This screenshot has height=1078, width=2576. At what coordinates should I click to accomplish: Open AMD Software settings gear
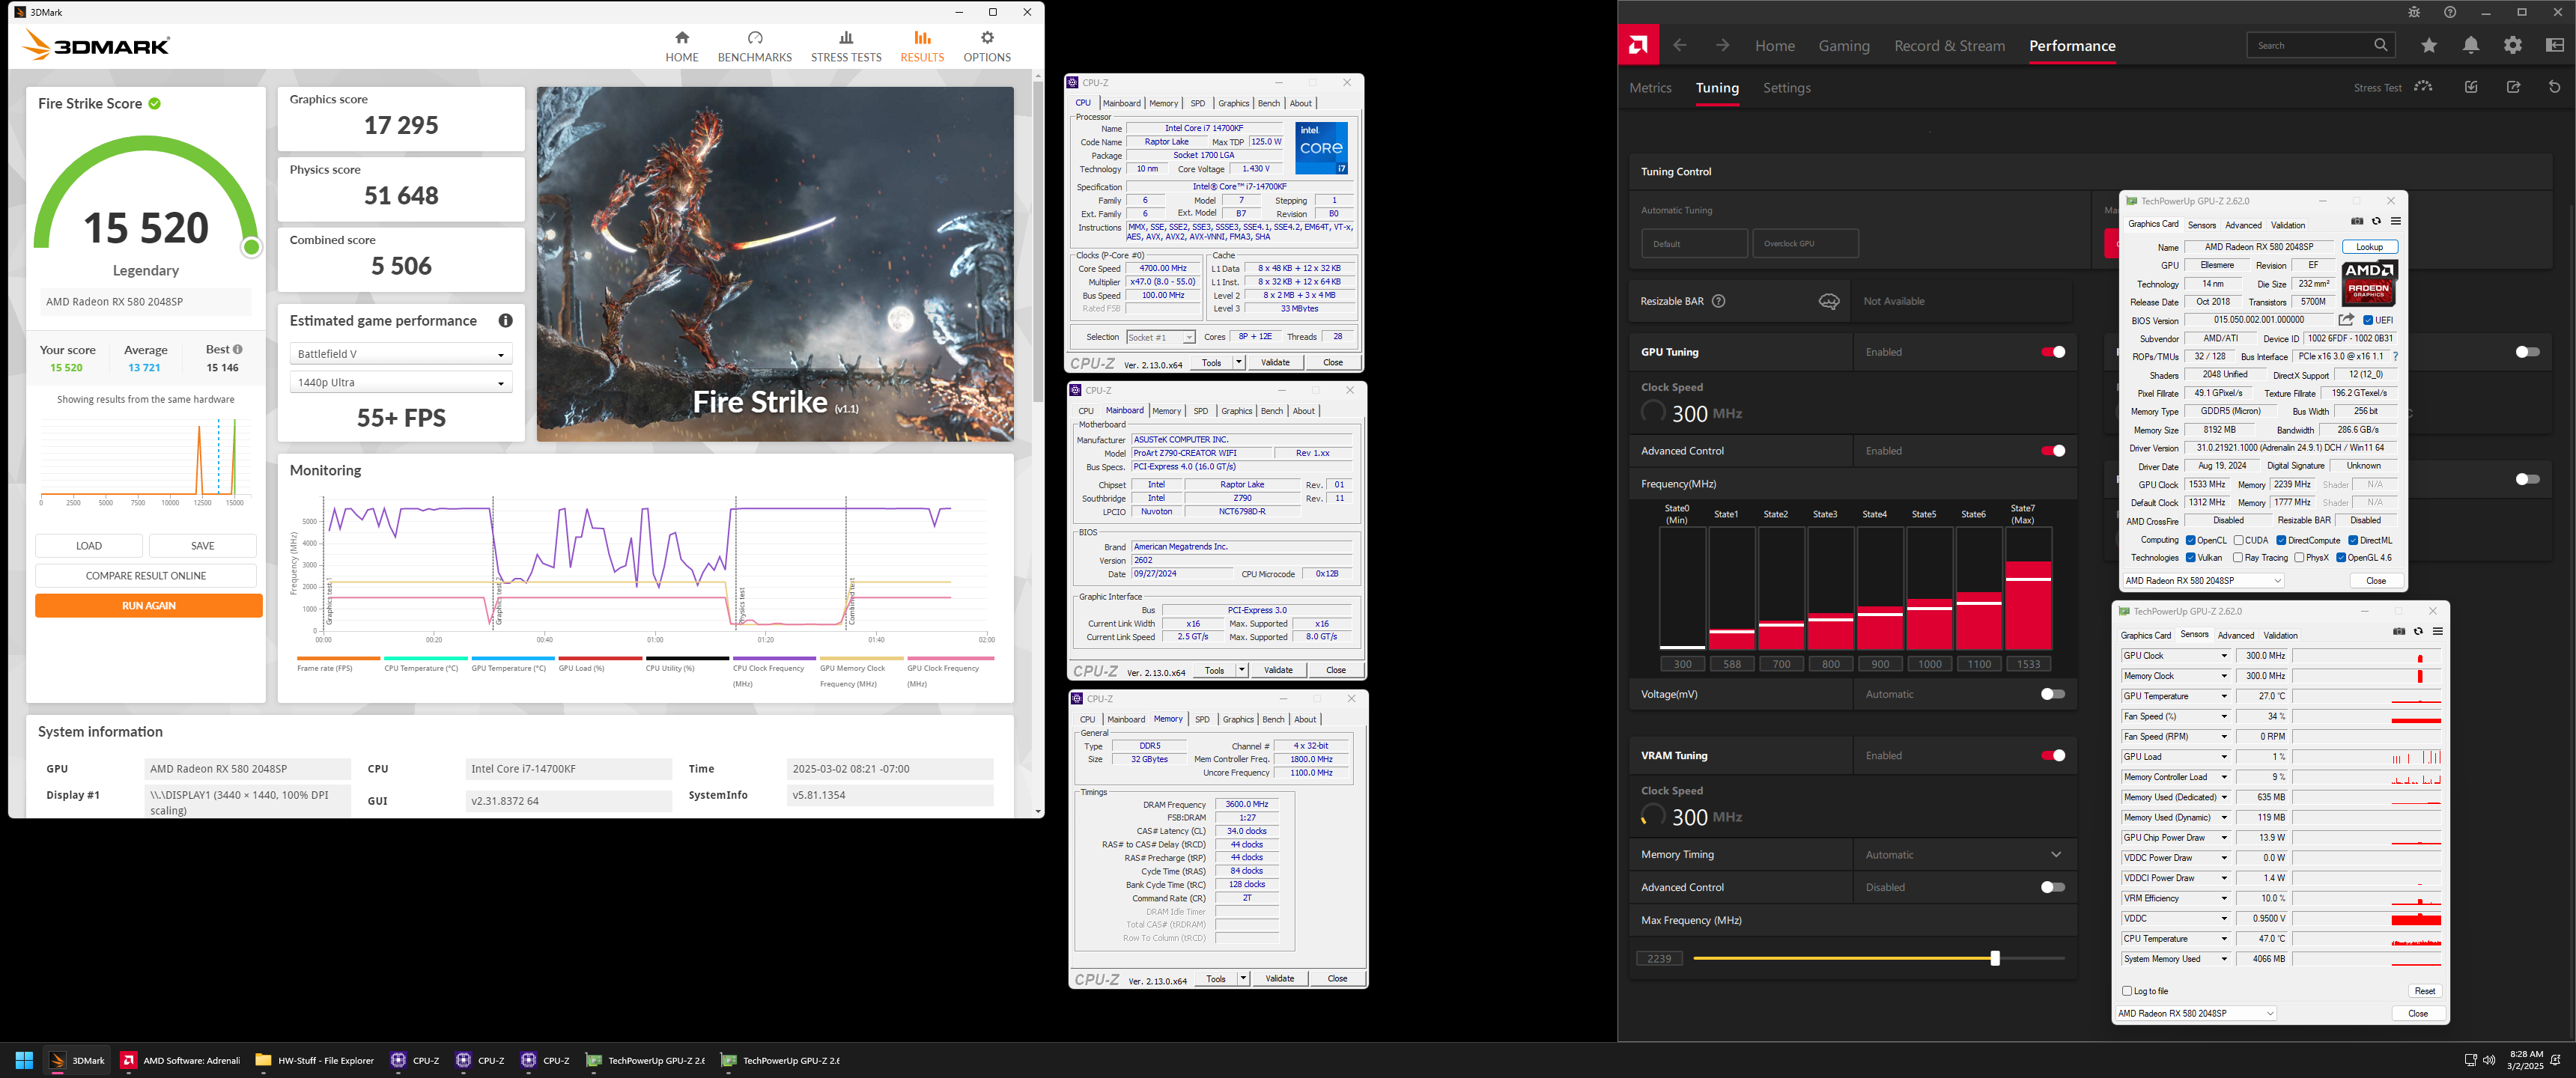point(2513,45)
